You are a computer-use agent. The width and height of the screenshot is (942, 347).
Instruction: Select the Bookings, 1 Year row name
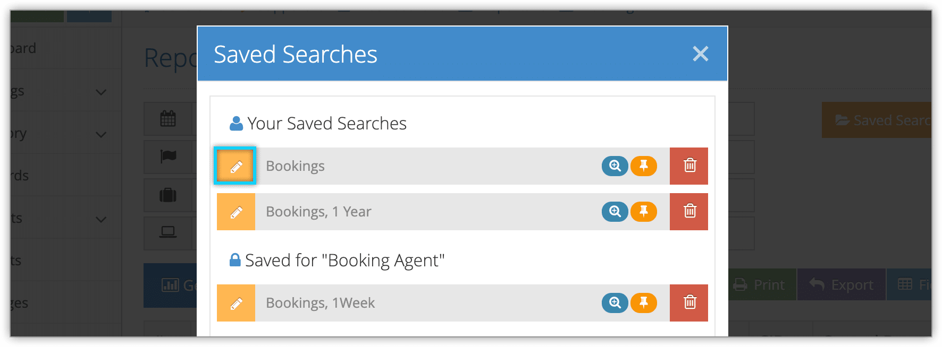[x=318, y=212]
